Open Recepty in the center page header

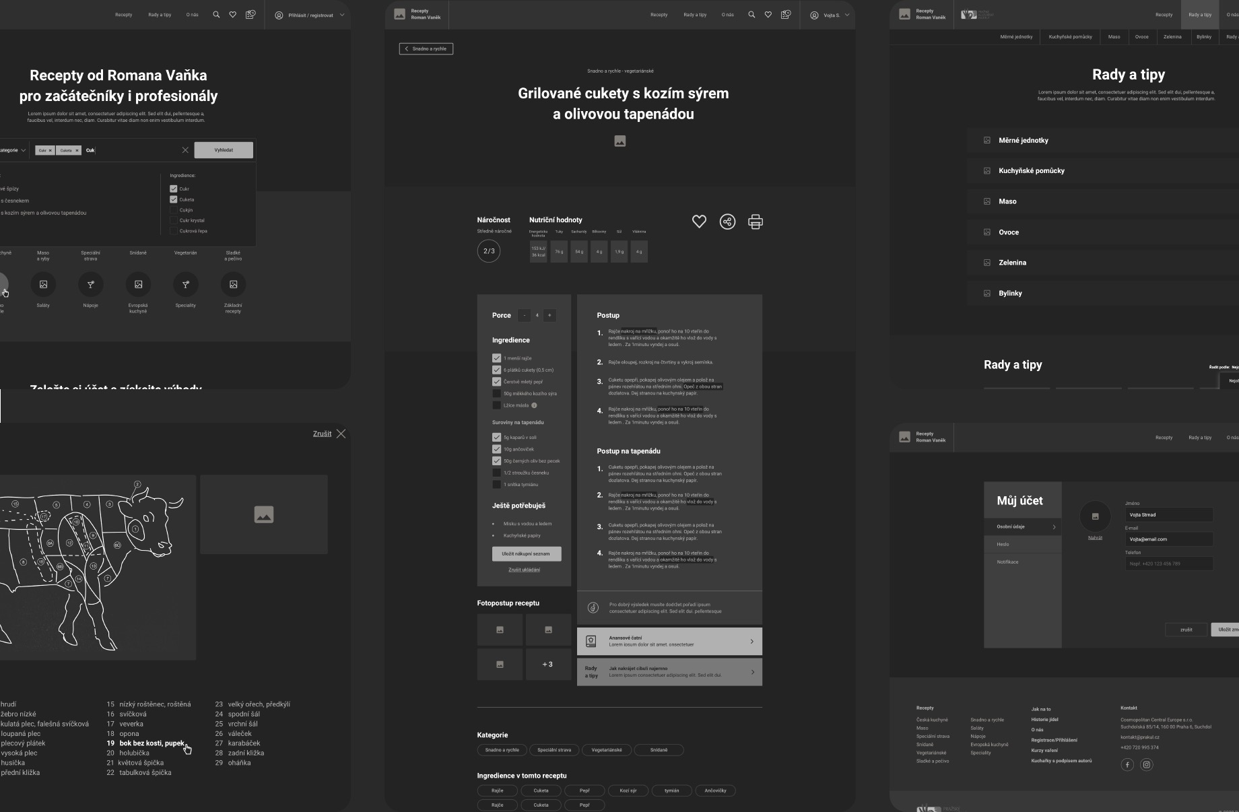(x=659, y=15)
